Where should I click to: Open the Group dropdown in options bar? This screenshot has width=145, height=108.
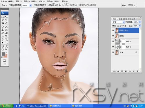(27, 5)
